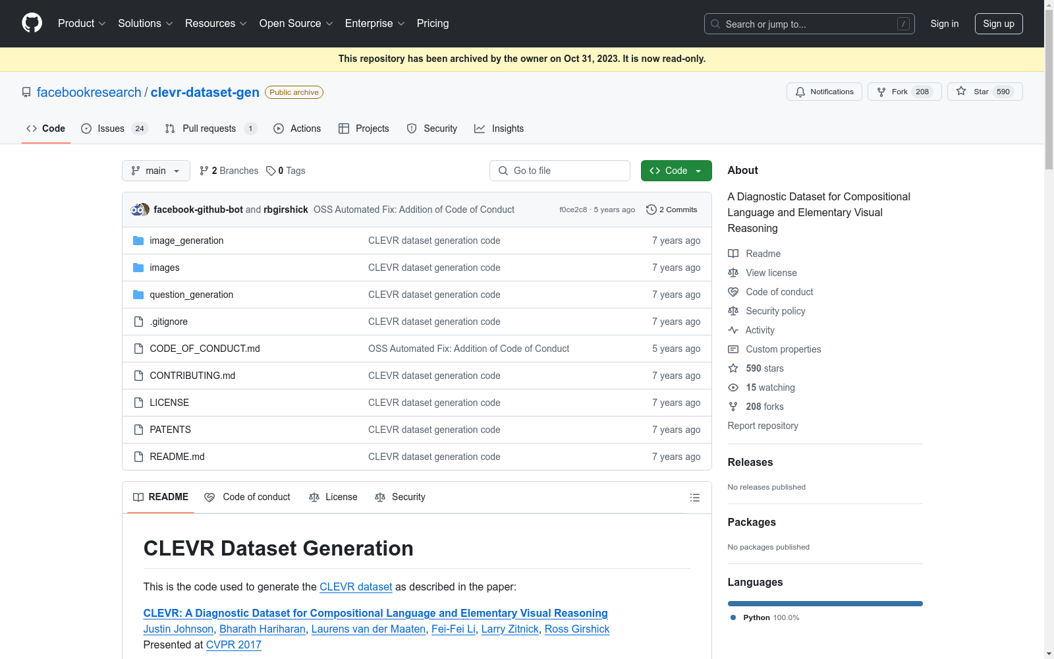1054x659 pixels.
Task: Click the f0ce2c8 commit hash
Action: click(573, 210)
